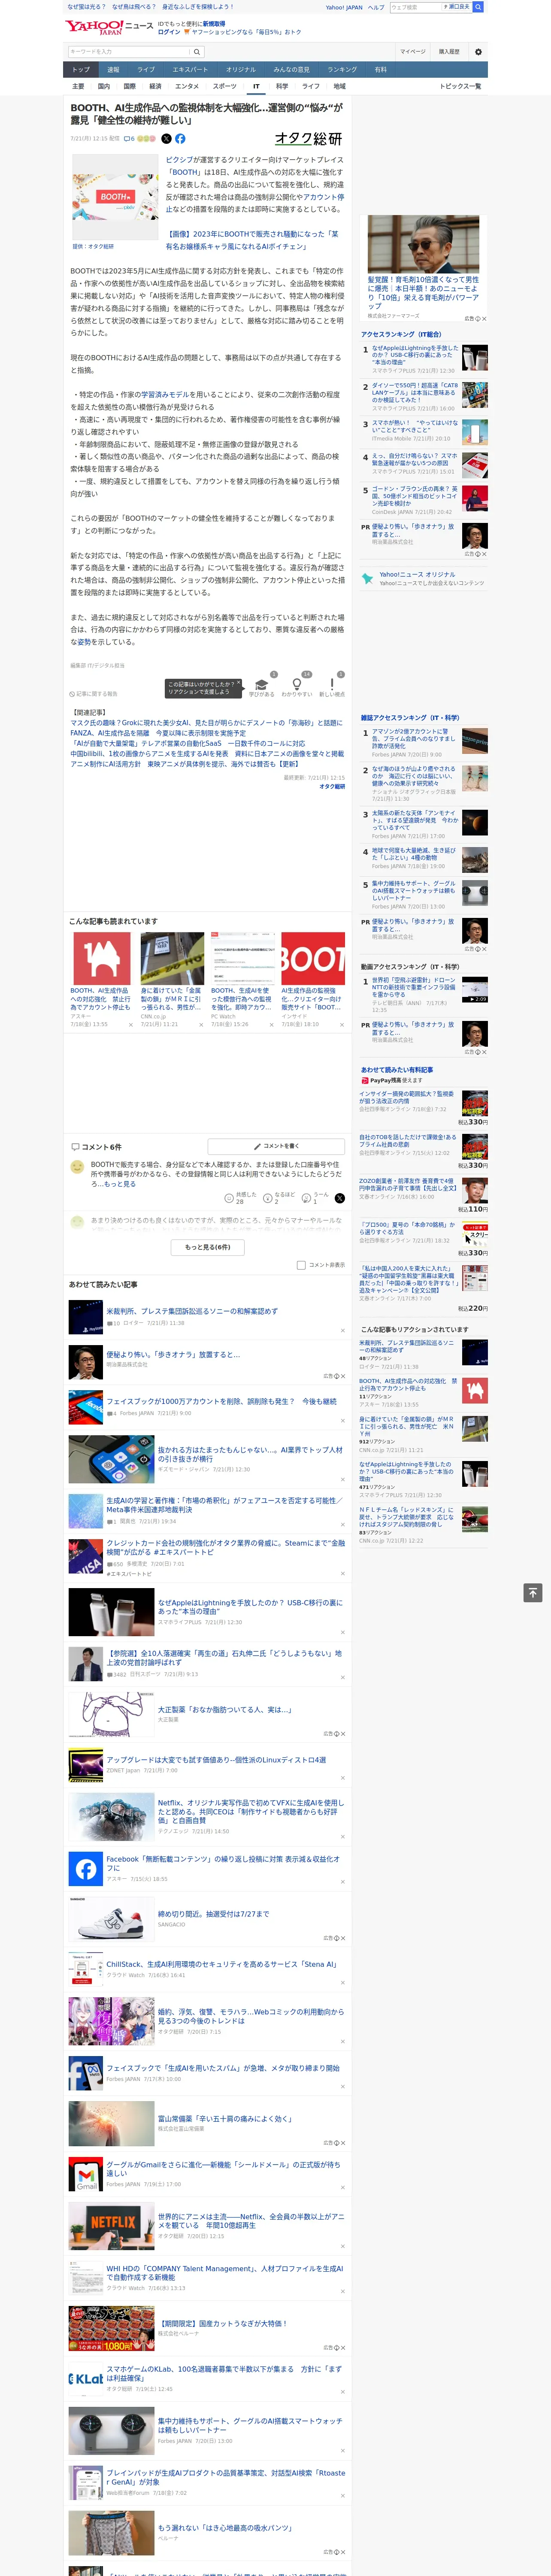Open ranking item ダイソーで550円 CAT8 LANケーブル
The width and height of the screenshot is (551, 2576).
click(x=414, y=393)
